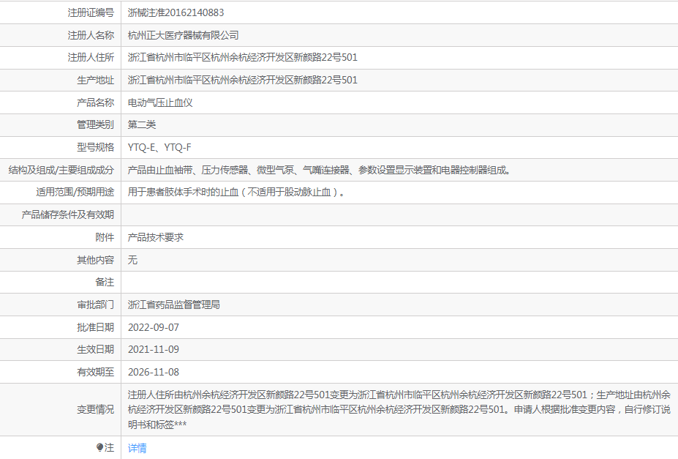Click the 变更情况 label
The width and height of the screenshot is (678, 459).
click(96, 409)
